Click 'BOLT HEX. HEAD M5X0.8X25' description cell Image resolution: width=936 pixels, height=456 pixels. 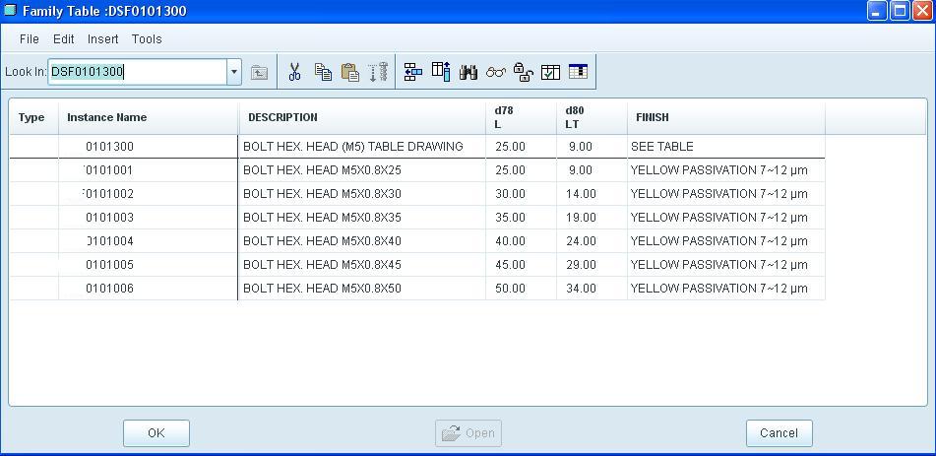click(x=362, y=170)
